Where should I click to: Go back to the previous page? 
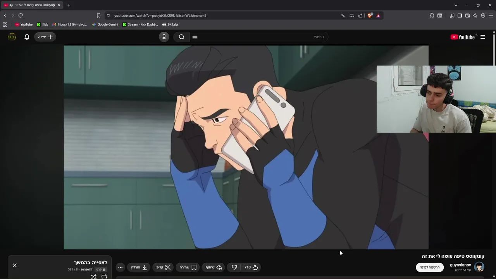pos(5,15)
